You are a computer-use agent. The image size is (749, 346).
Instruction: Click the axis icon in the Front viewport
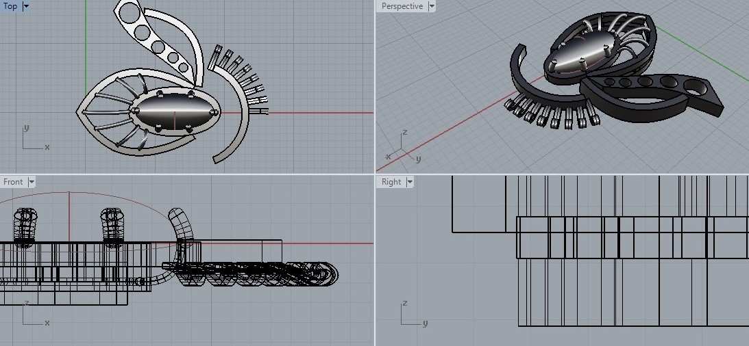click(x=35, y=313)
